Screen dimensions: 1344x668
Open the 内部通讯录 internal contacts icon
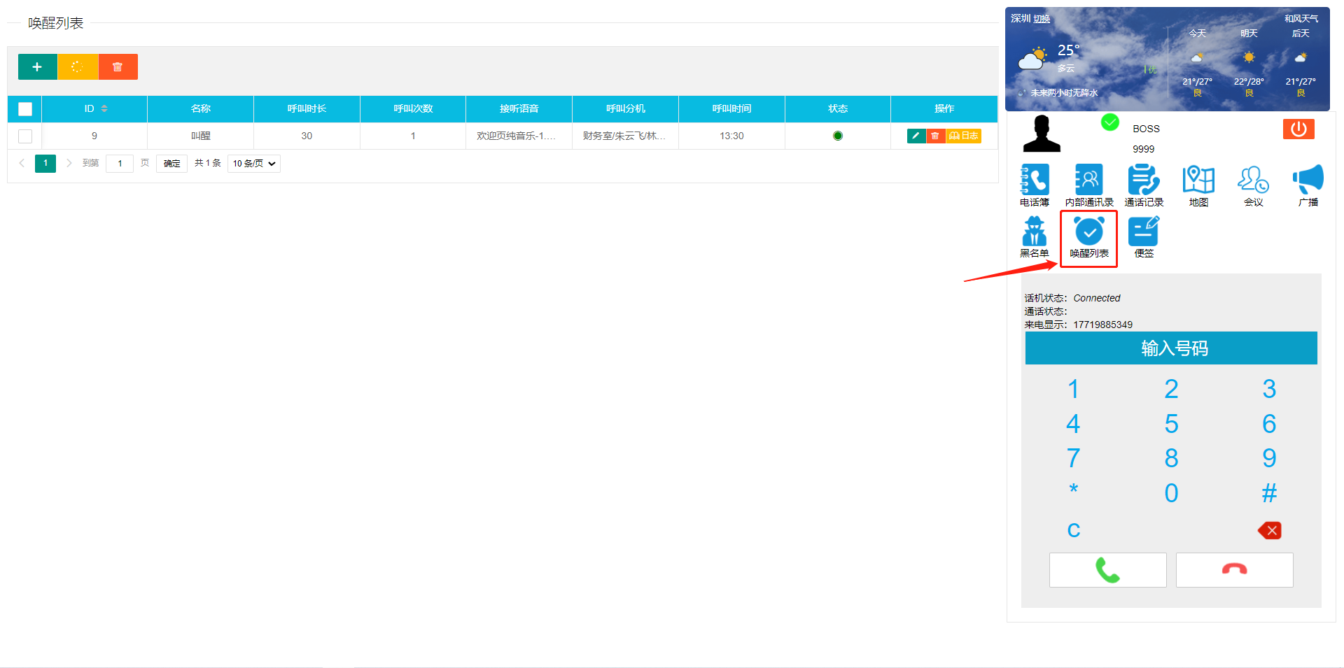[x=1088, y=180]
